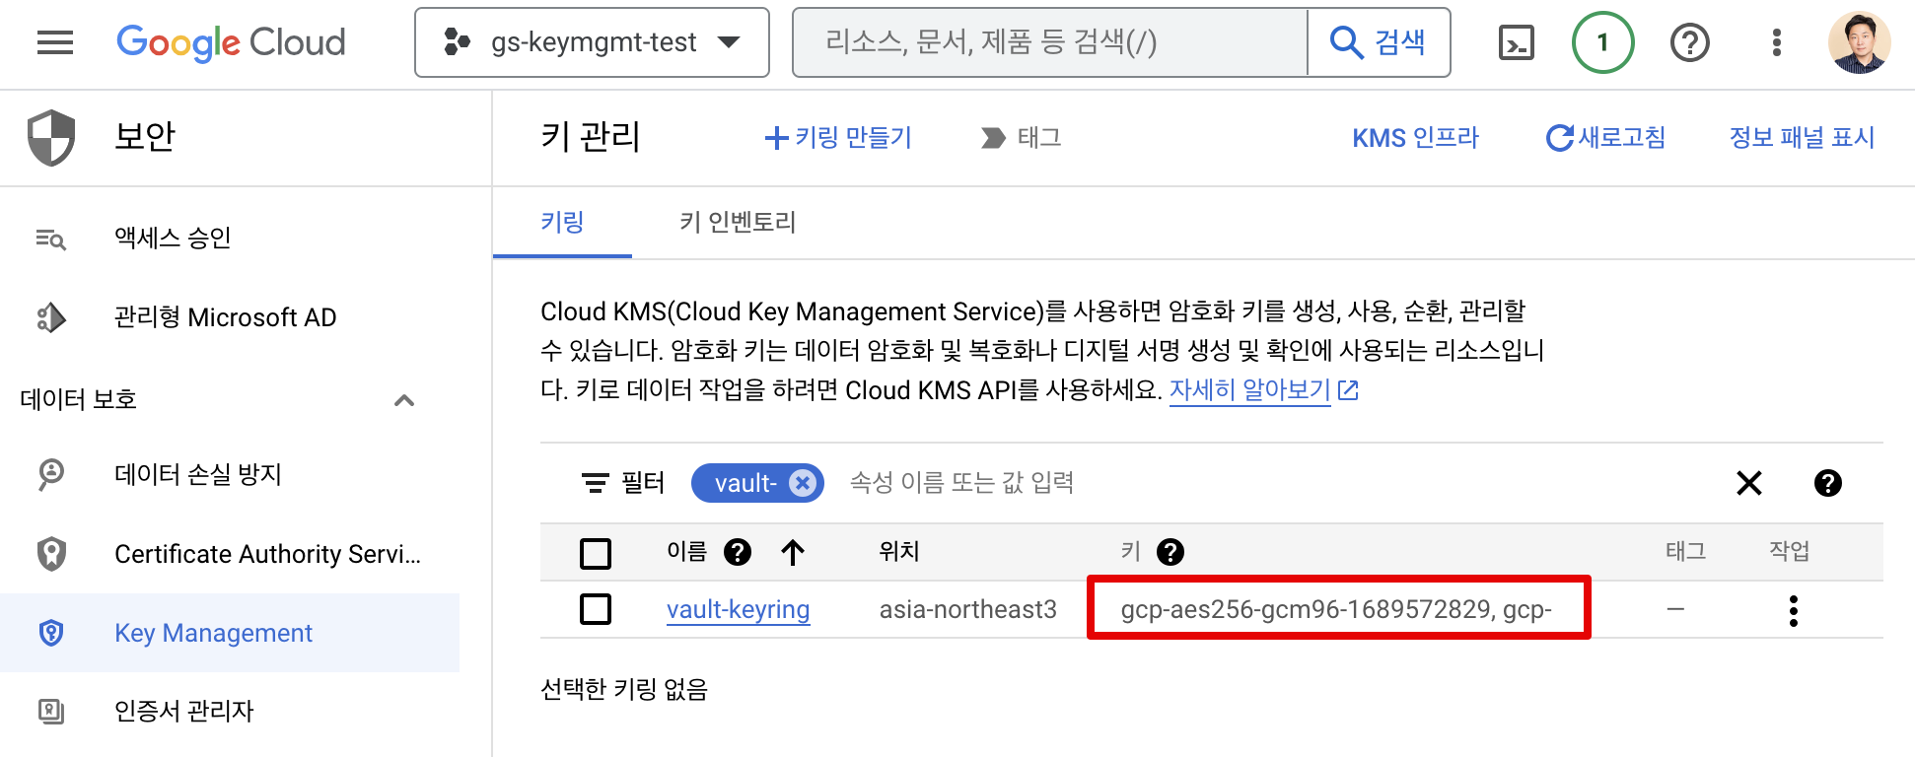Click the 데이터 손실 방지 icon
Image resolution: width=1915 pixels, height=757 pixels.
51,474
